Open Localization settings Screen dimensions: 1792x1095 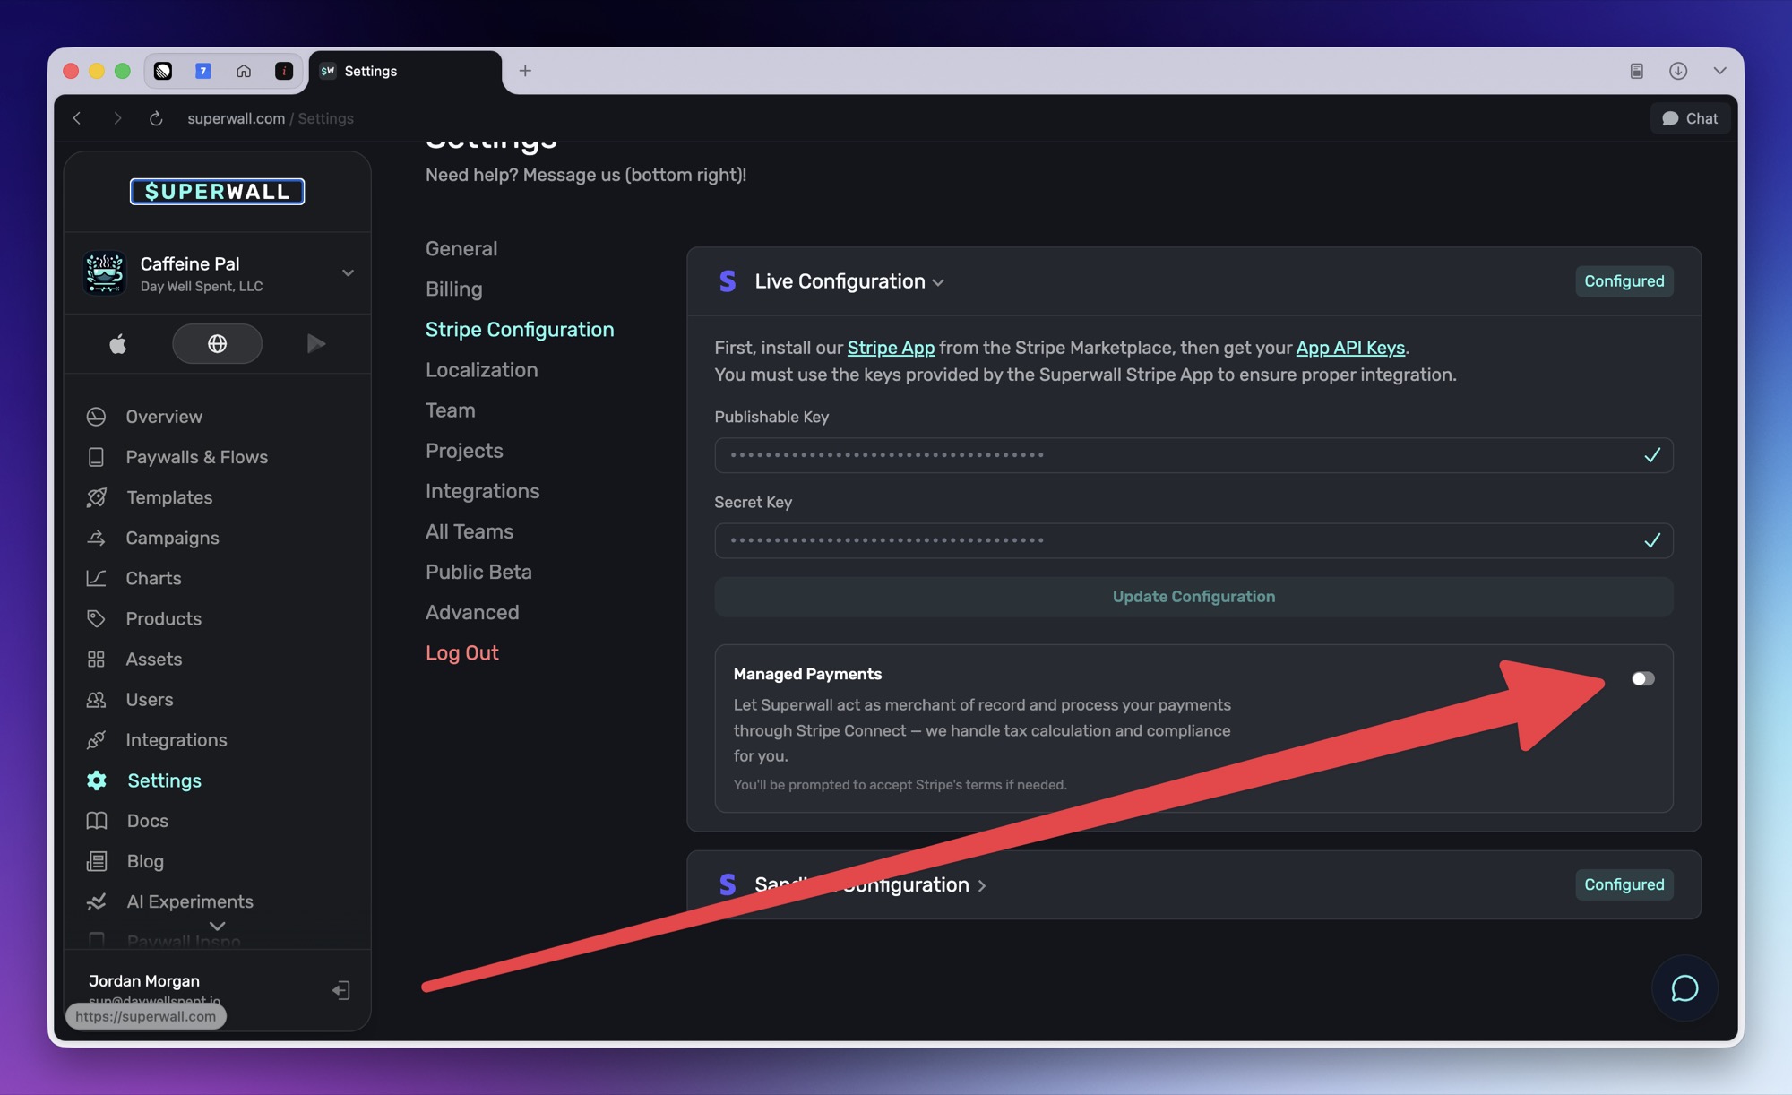(x=481, y=370)
